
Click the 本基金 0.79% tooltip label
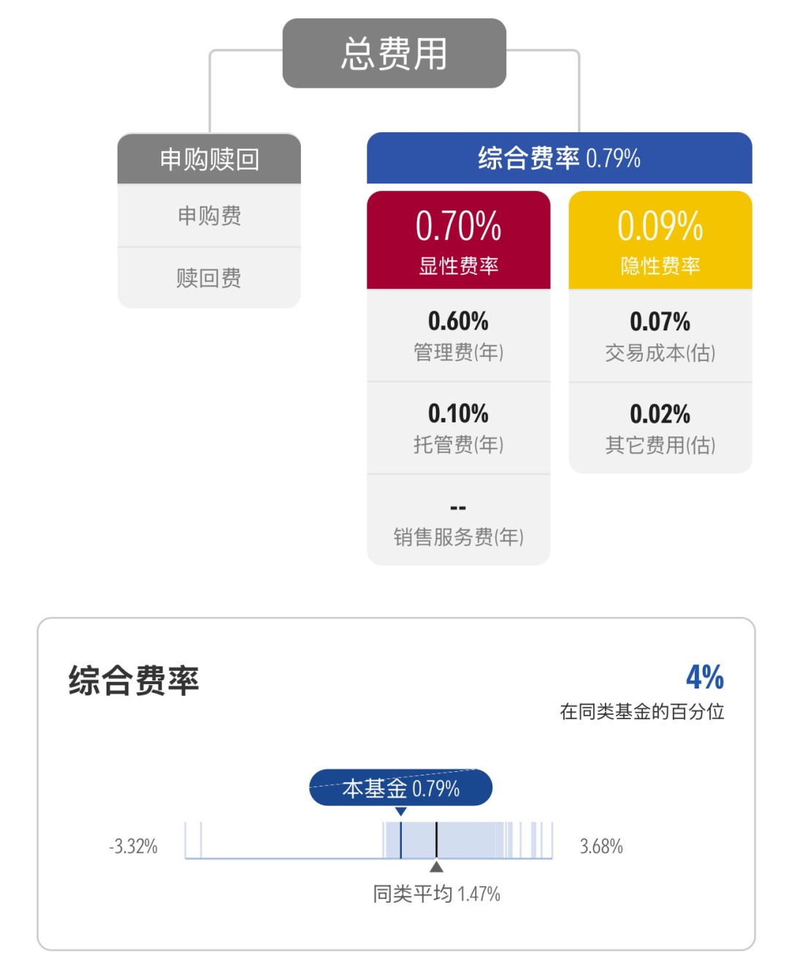[x=400, y=788]
